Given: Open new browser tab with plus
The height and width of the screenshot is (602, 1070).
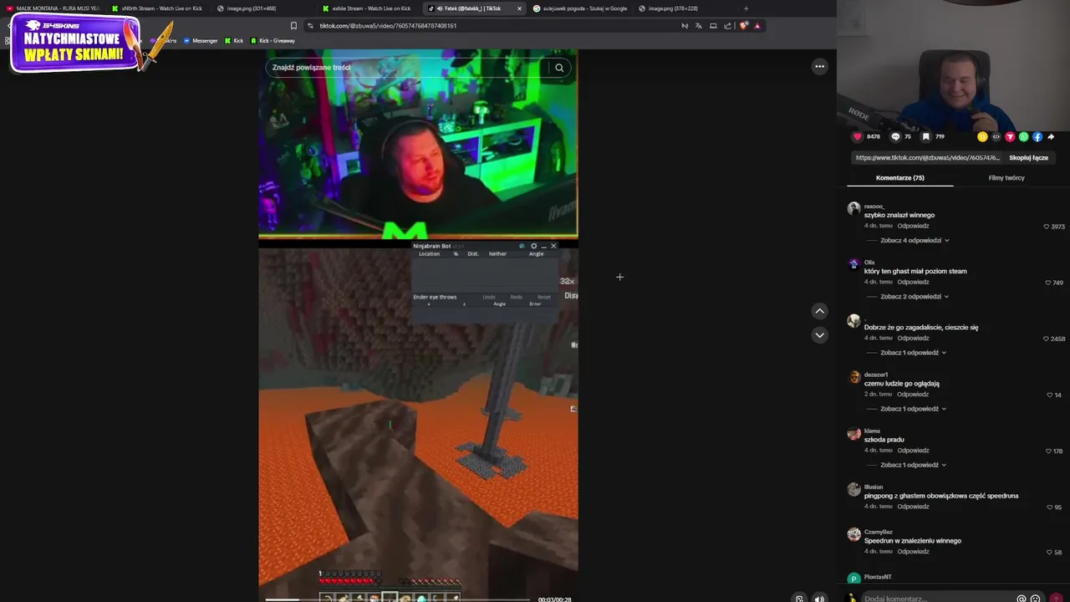Looking at the screenshot, I should 746,8.
